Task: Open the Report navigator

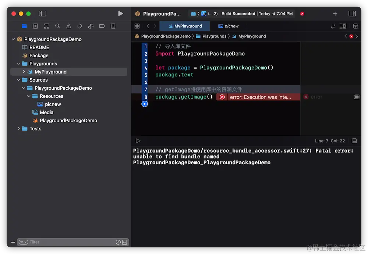Action: click(113, 26)
